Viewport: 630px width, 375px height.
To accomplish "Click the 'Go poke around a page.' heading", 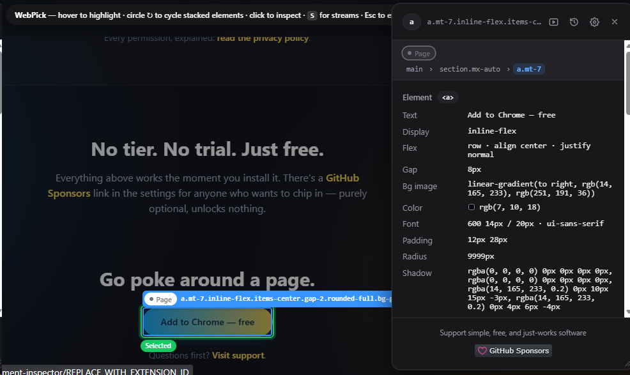I will click(x=207, y=280).
